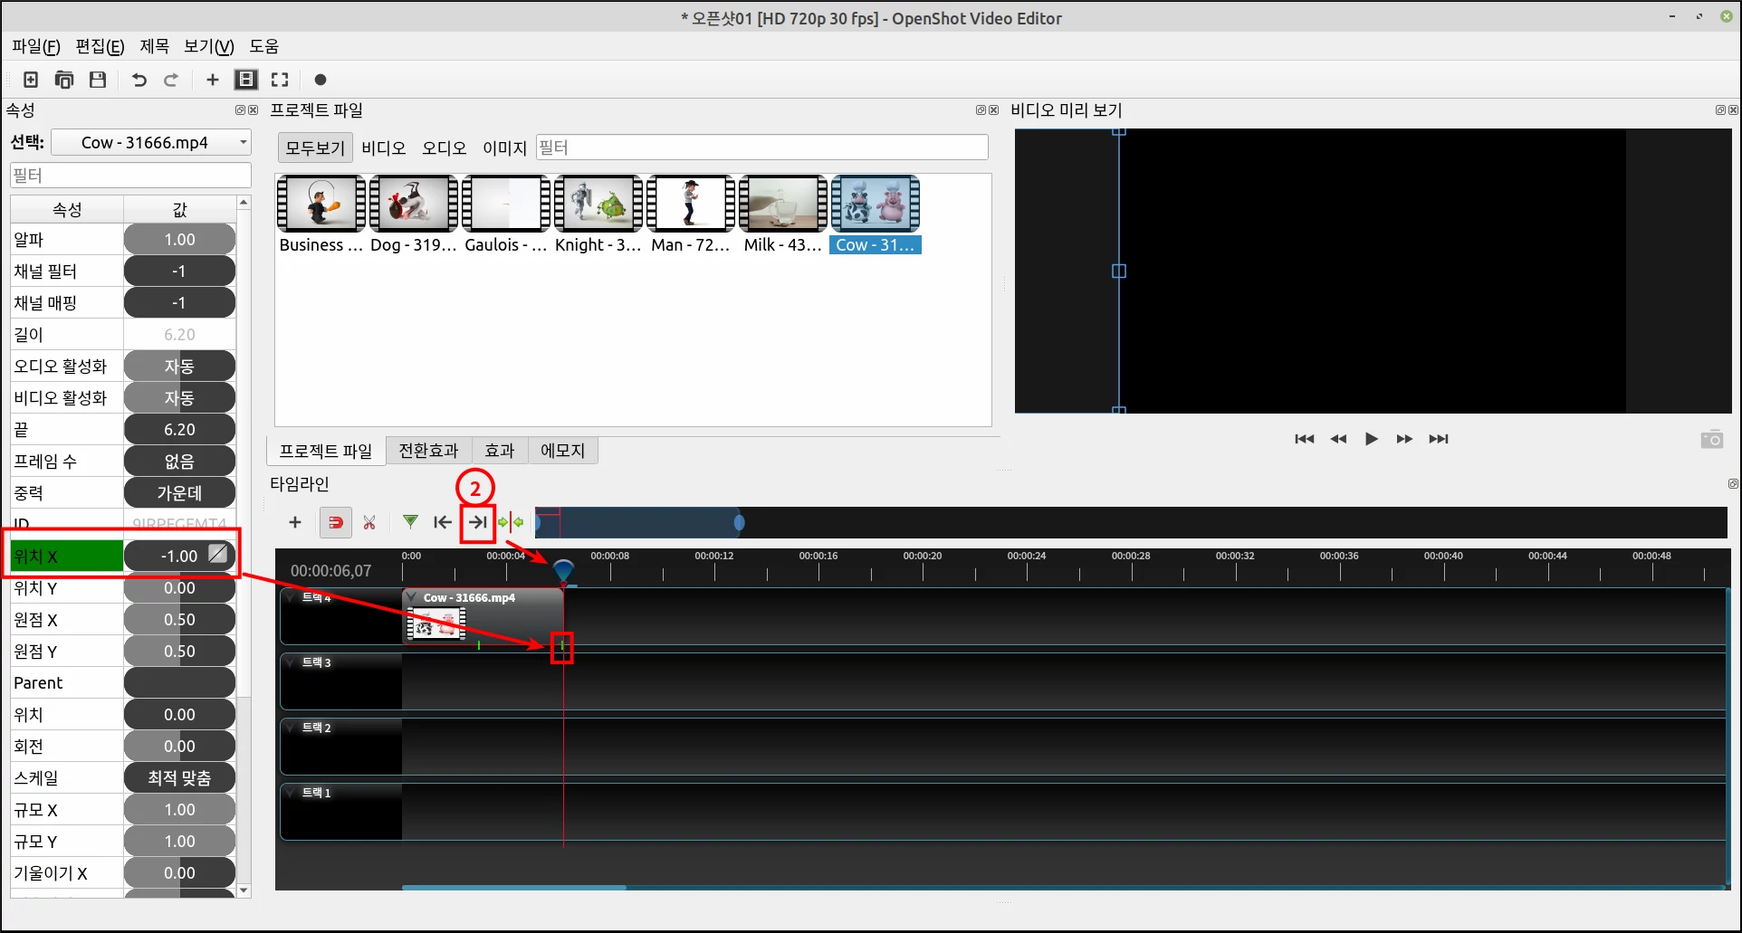Open the 보기(V) menu
This screenshot has height=933, width=1742.
pos(209,46)
